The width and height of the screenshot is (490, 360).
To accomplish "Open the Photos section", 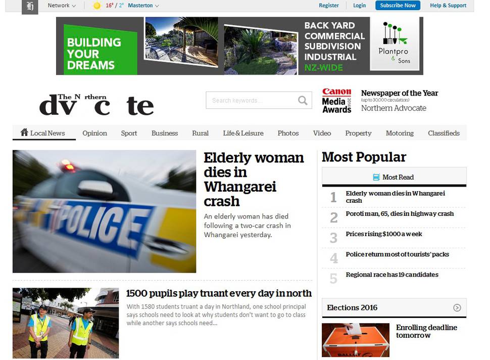I will tap(288, 133).
